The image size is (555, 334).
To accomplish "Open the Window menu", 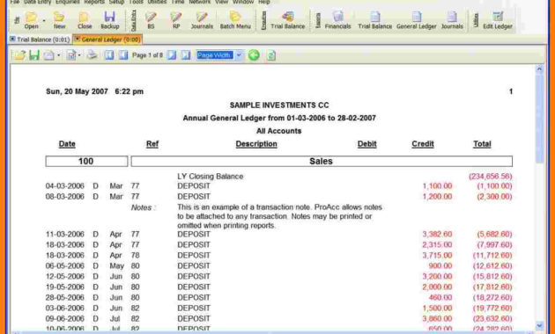I will tap(243, 2).
